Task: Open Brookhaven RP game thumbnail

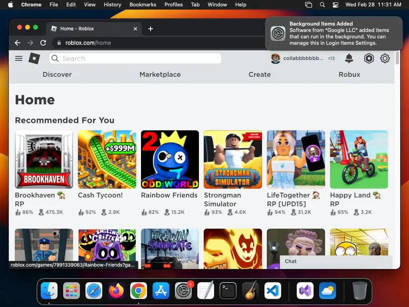Action: click(x=44, y=159)
